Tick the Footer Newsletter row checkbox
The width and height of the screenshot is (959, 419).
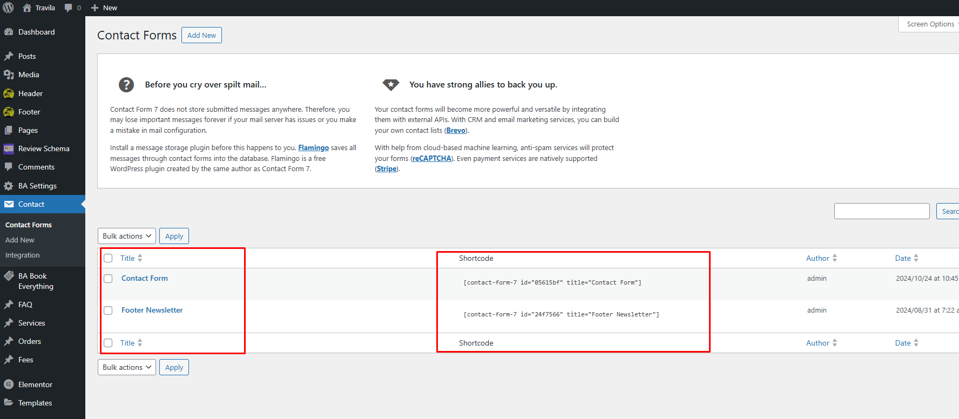108,310
